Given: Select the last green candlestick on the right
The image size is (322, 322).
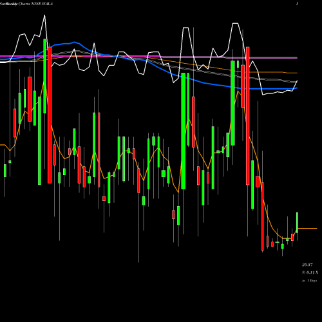Looking at the screenshot, I should tap(298, 222).
